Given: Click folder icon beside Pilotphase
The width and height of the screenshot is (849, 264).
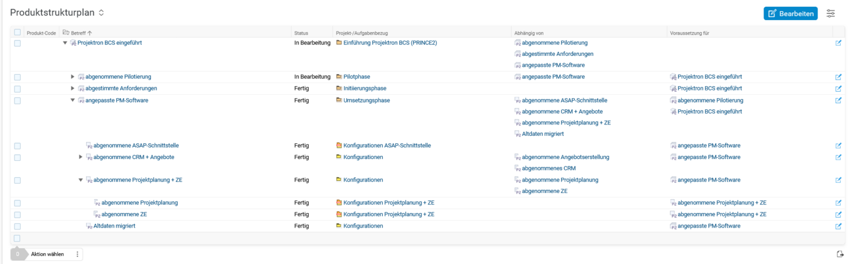Looking at the screenshot, I should (x=338, y=77).
